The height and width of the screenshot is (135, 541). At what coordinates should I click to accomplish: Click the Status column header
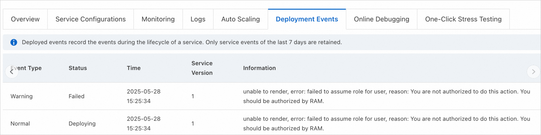(78, 68)
